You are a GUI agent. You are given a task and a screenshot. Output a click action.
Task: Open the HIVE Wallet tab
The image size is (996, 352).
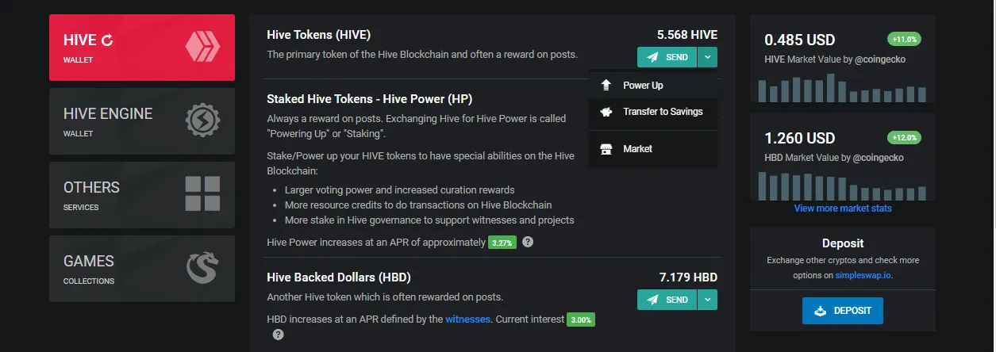point(142,48)
